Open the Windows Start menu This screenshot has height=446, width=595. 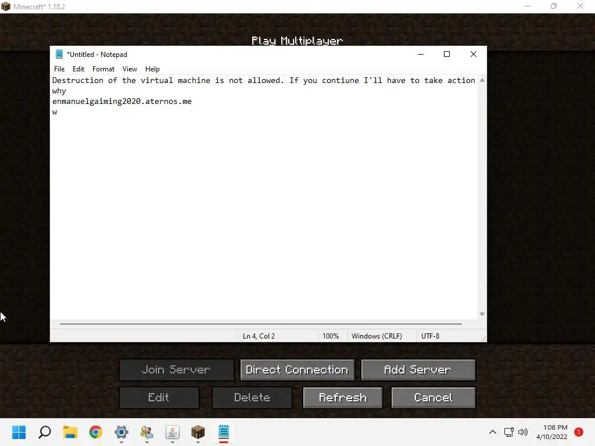coord(19,432)
